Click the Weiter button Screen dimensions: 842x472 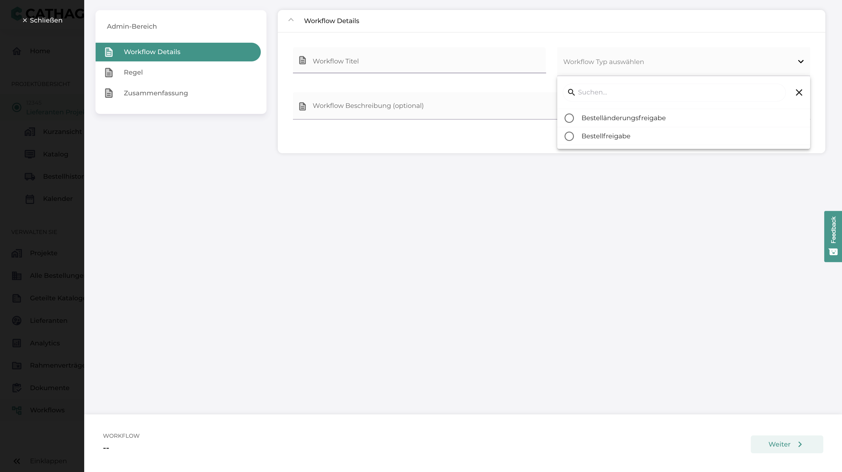(x=787, y=445)
